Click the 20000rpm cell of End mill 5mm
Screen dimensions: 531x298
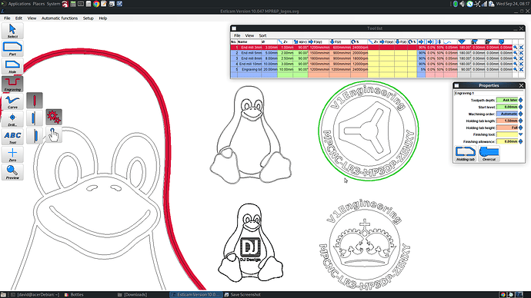359,53
